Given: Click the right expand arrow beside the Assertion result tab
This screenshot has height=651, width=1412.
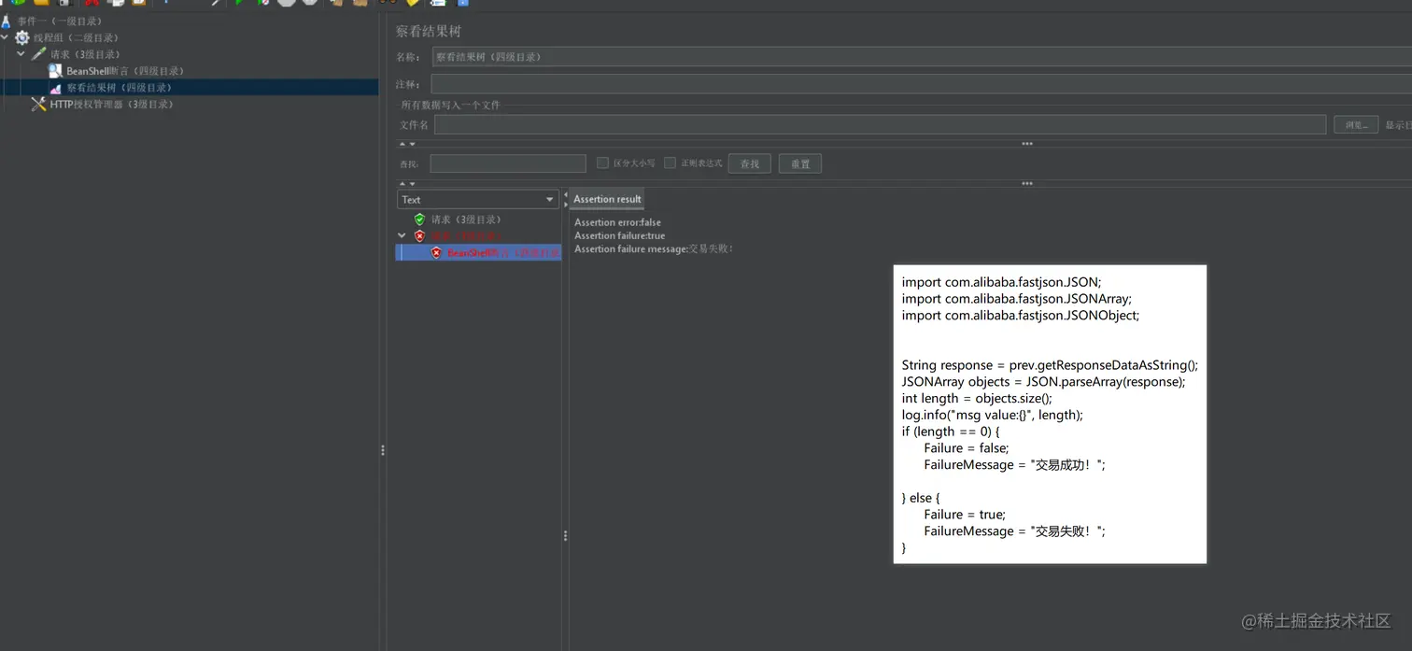Looking at the screenshot, I should coord(566,205).
